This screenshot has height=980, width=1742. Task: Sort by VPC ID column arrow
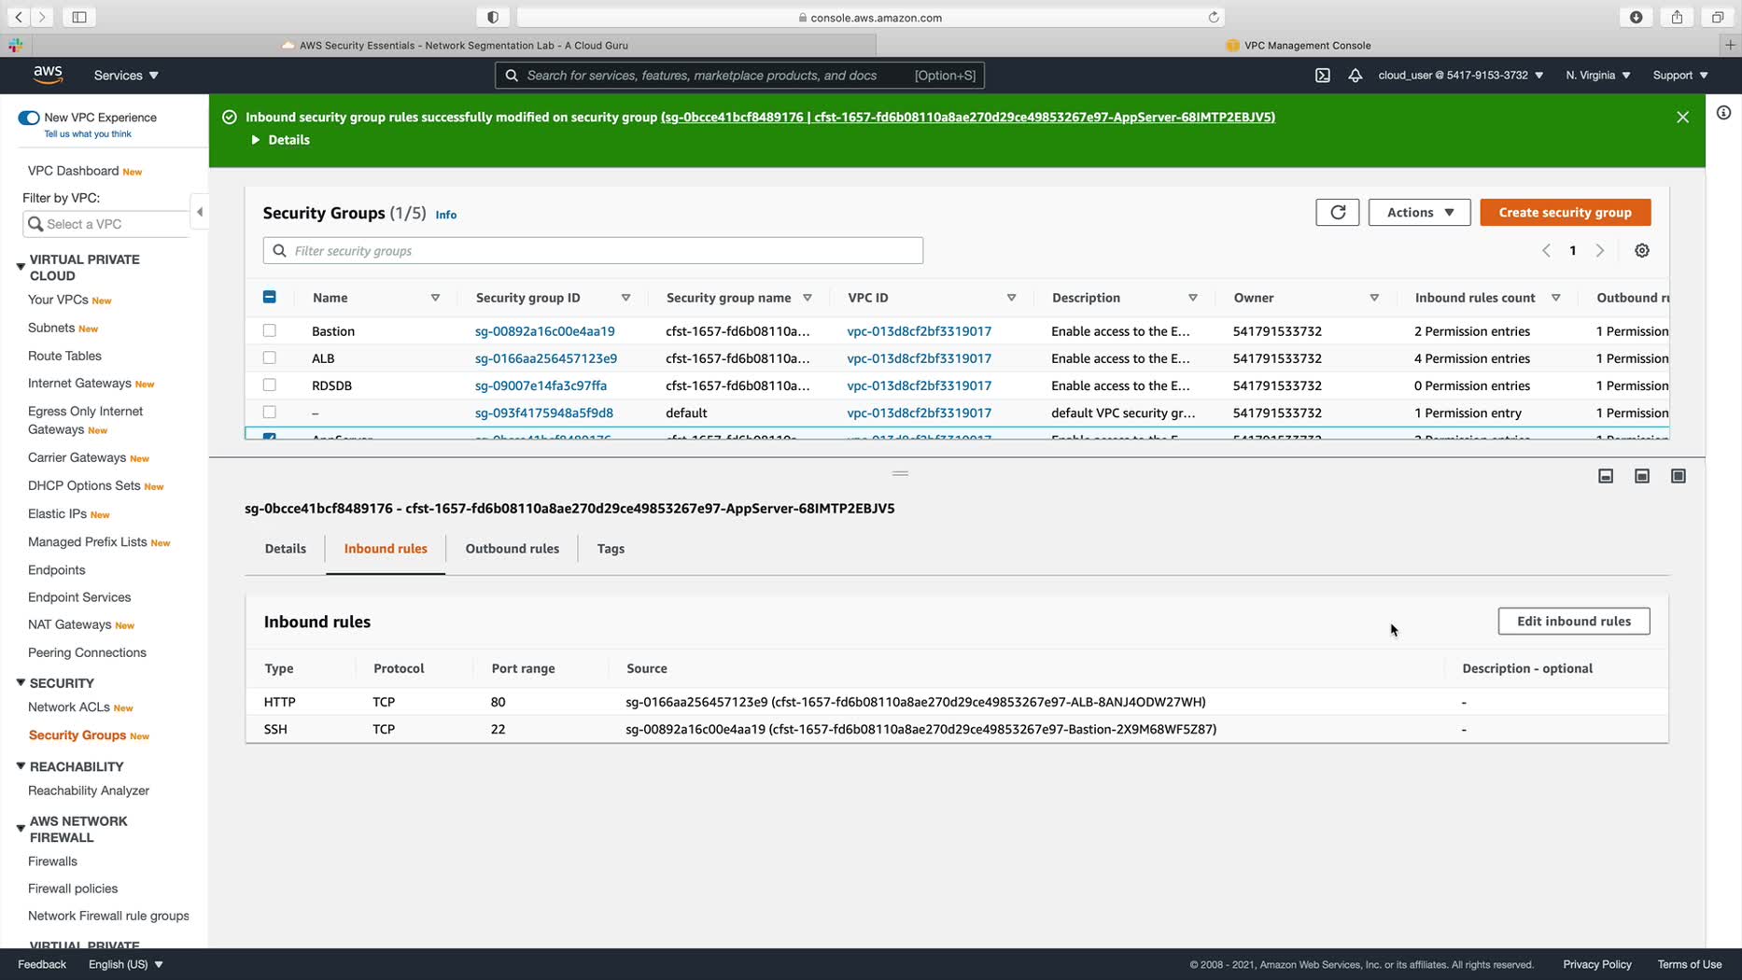point(1011,298)
